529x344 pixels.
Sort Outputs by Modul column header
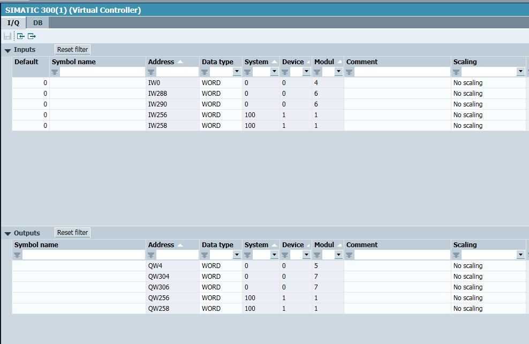tap(328, 245)
